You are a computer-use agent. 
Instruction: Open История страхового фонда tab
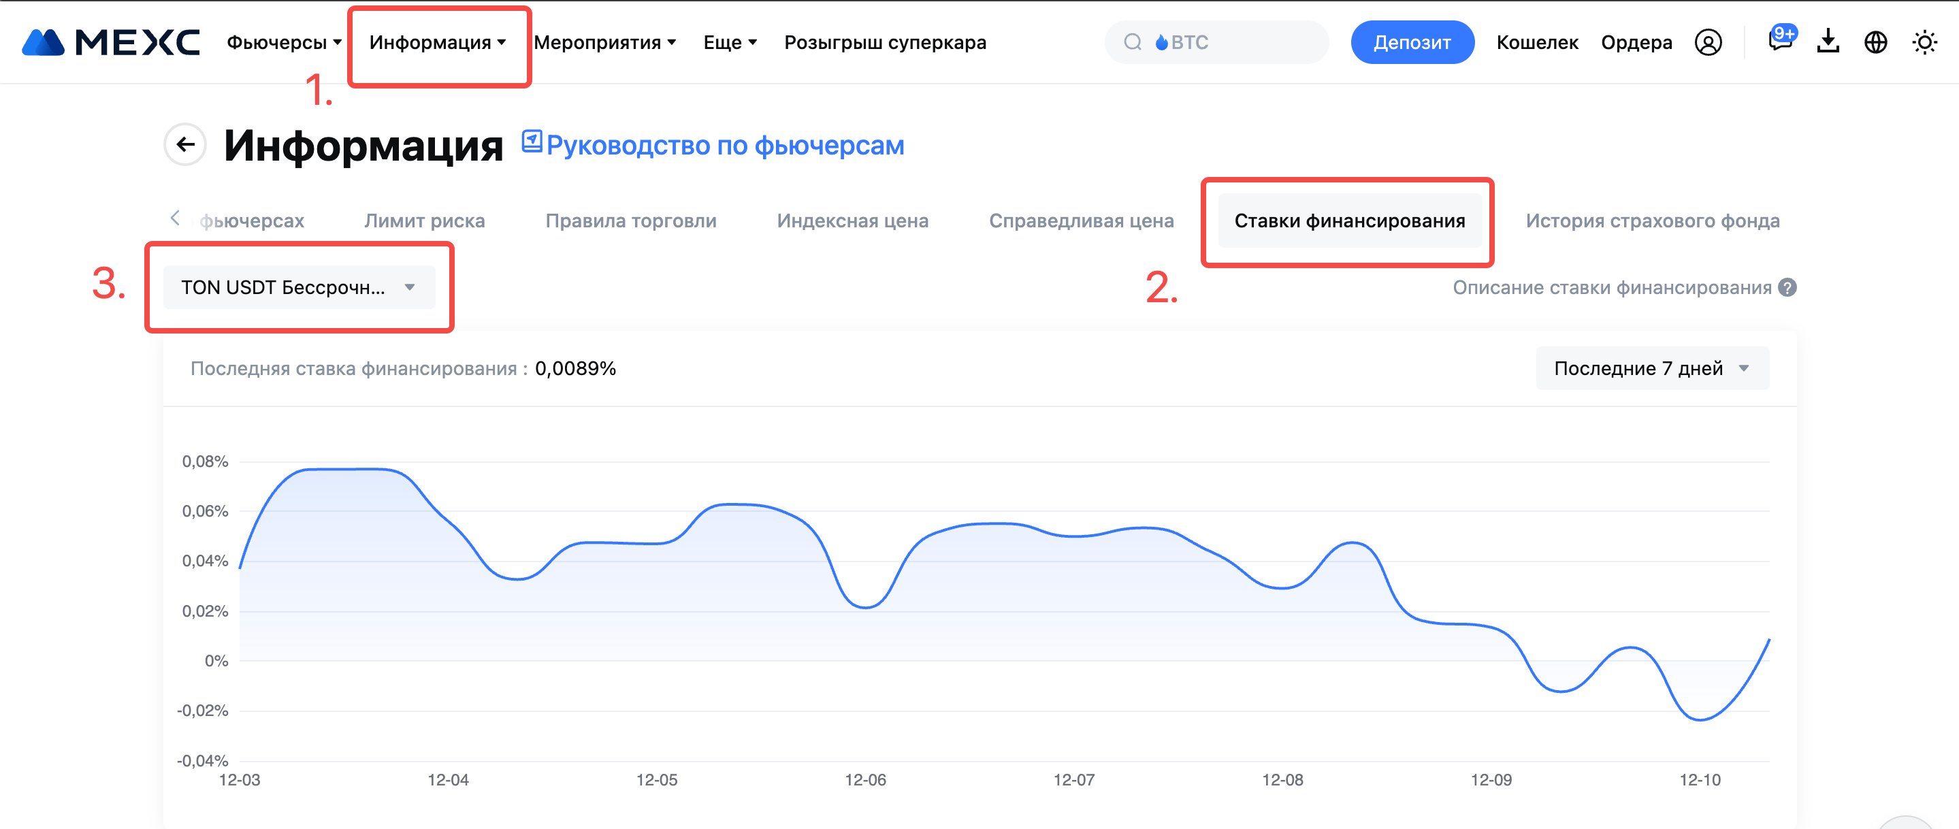click(x=1652, y=221)
